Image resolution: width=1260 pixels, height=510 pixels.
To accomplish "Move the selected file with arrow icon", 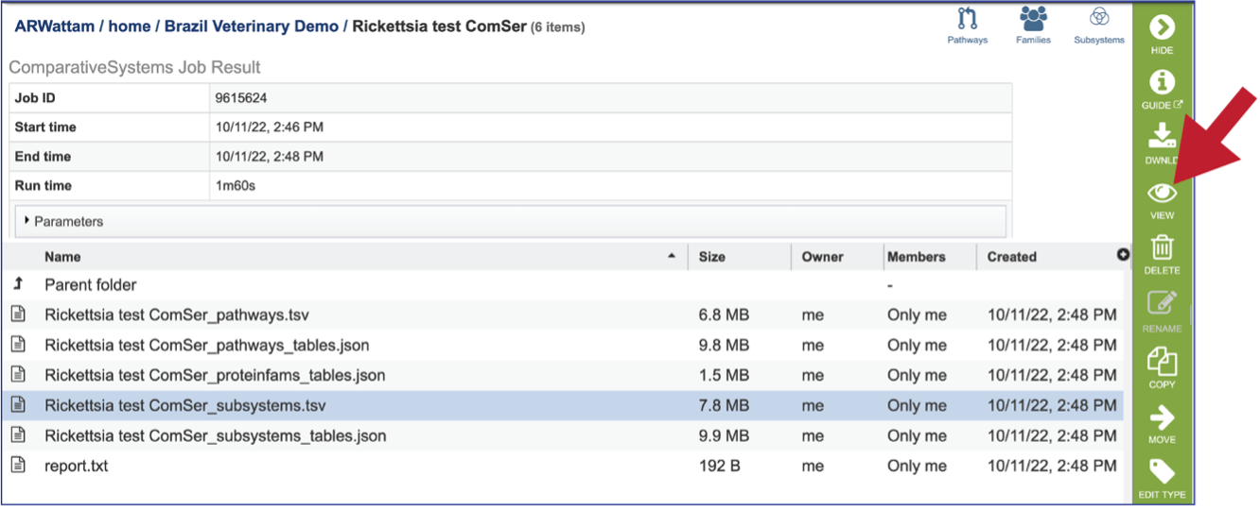I will pos(1162,424).
